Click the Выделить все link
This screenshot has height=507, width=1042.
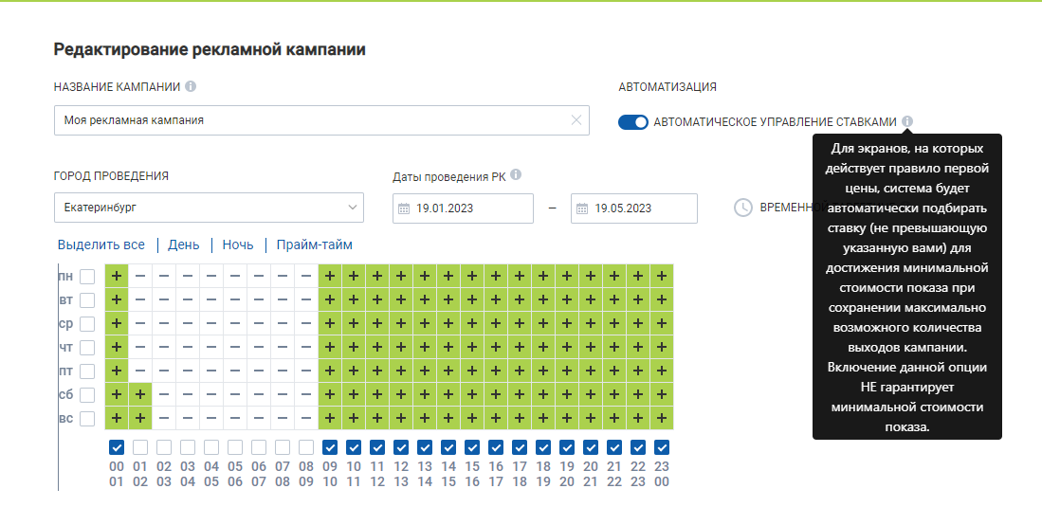[x=101, y=245]
